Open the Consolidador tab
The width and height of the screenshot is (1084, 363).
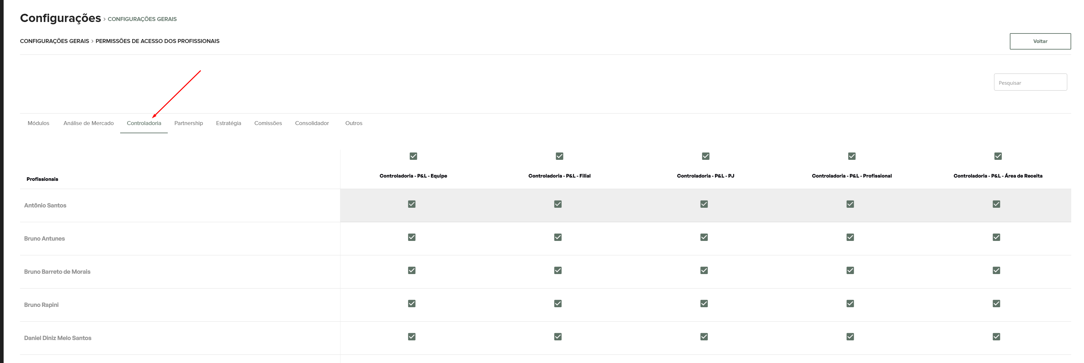[312, 123]
